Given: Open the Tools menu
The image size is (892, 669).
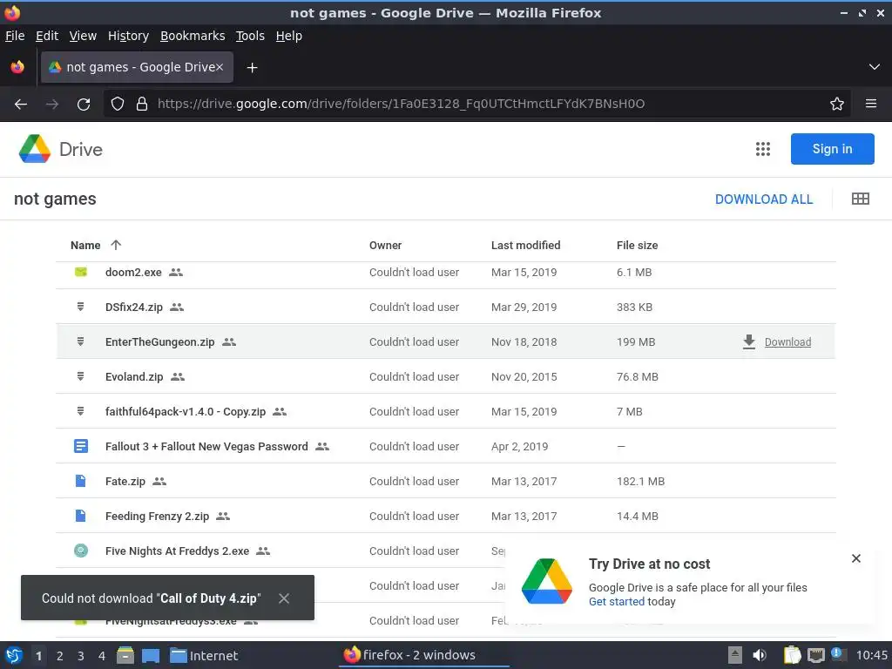Looking at the screenshot, I should pyautogui.click(x=250, y=36).
